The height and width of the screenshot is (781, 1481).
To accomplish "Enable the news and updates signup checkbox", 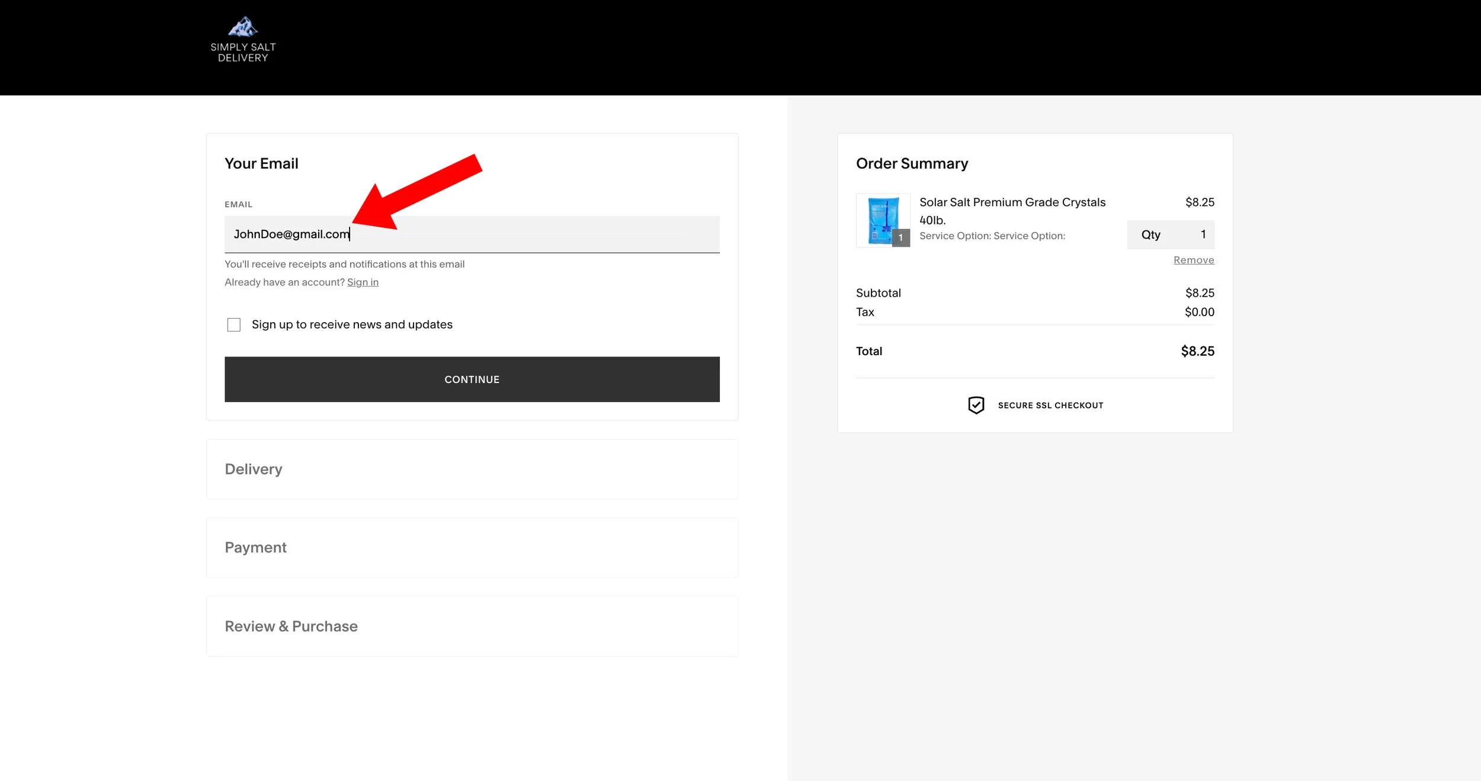I will pos(234,324).
